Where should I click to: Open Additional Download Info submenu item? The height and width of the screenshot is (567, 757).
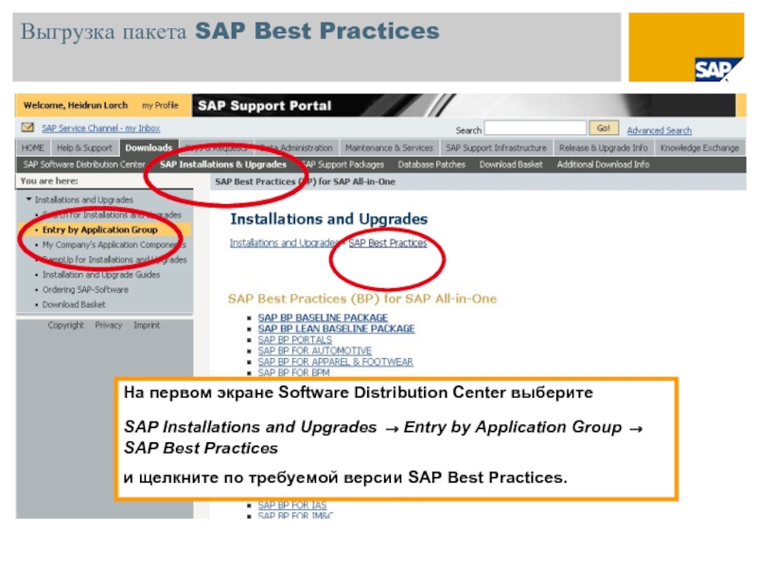603,164
